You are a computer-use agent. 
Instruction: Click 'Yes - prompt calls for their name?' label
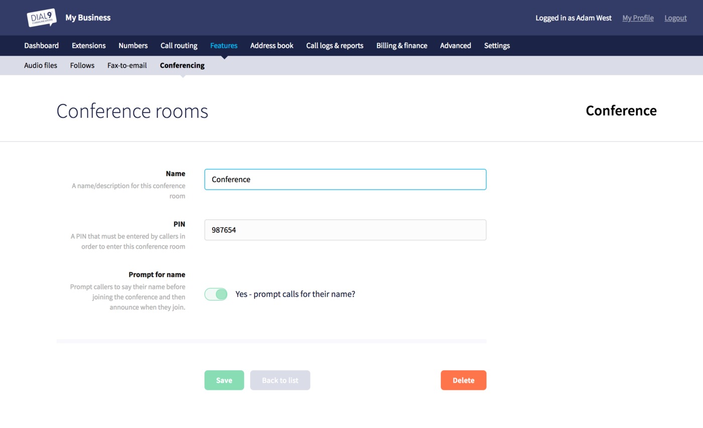tap(295, 294)
